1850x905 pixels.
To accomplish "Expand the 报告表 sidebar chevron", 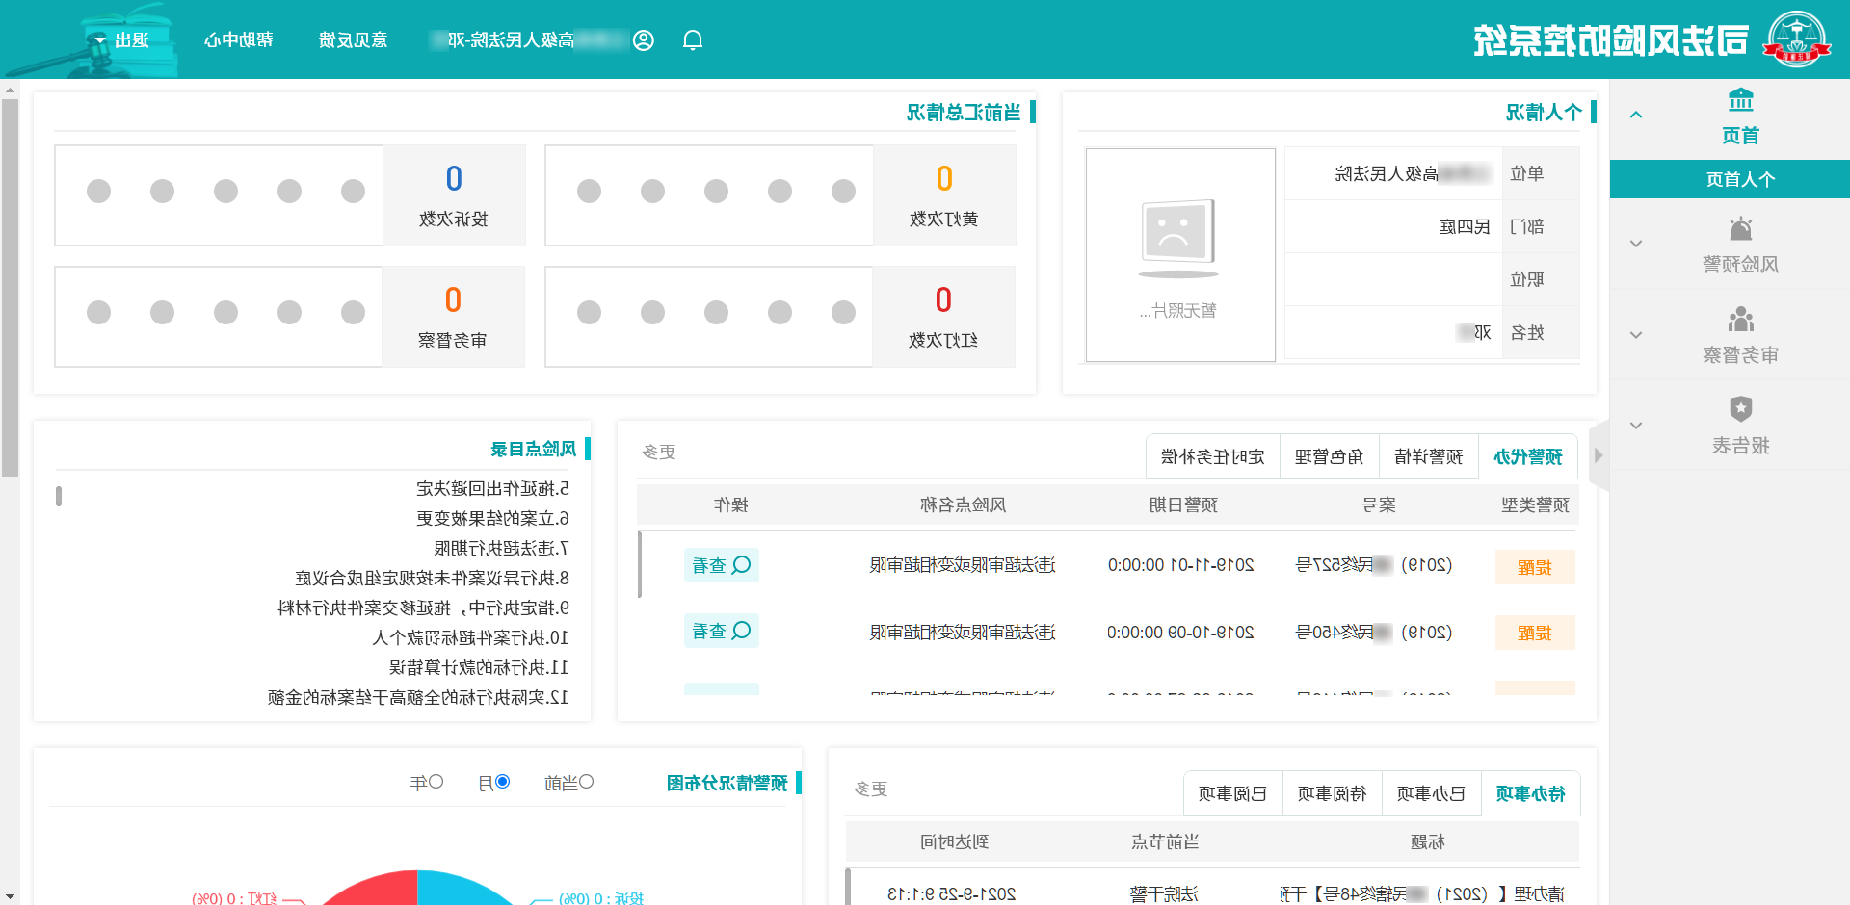I will tap(1636, 426).
